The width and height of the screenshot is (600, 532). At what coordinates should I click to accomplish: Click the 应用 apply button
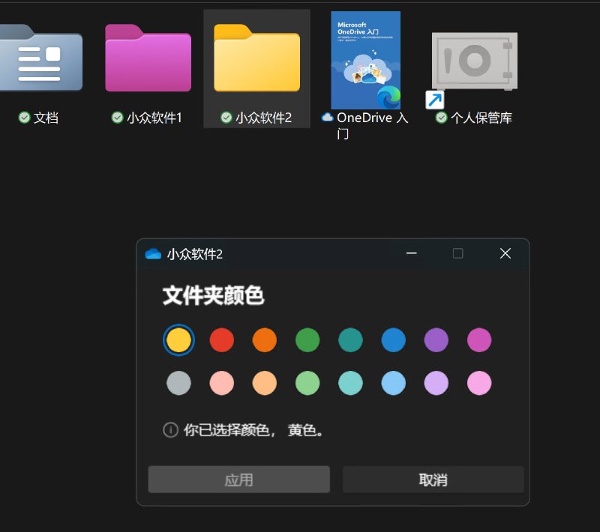[239, 479]
